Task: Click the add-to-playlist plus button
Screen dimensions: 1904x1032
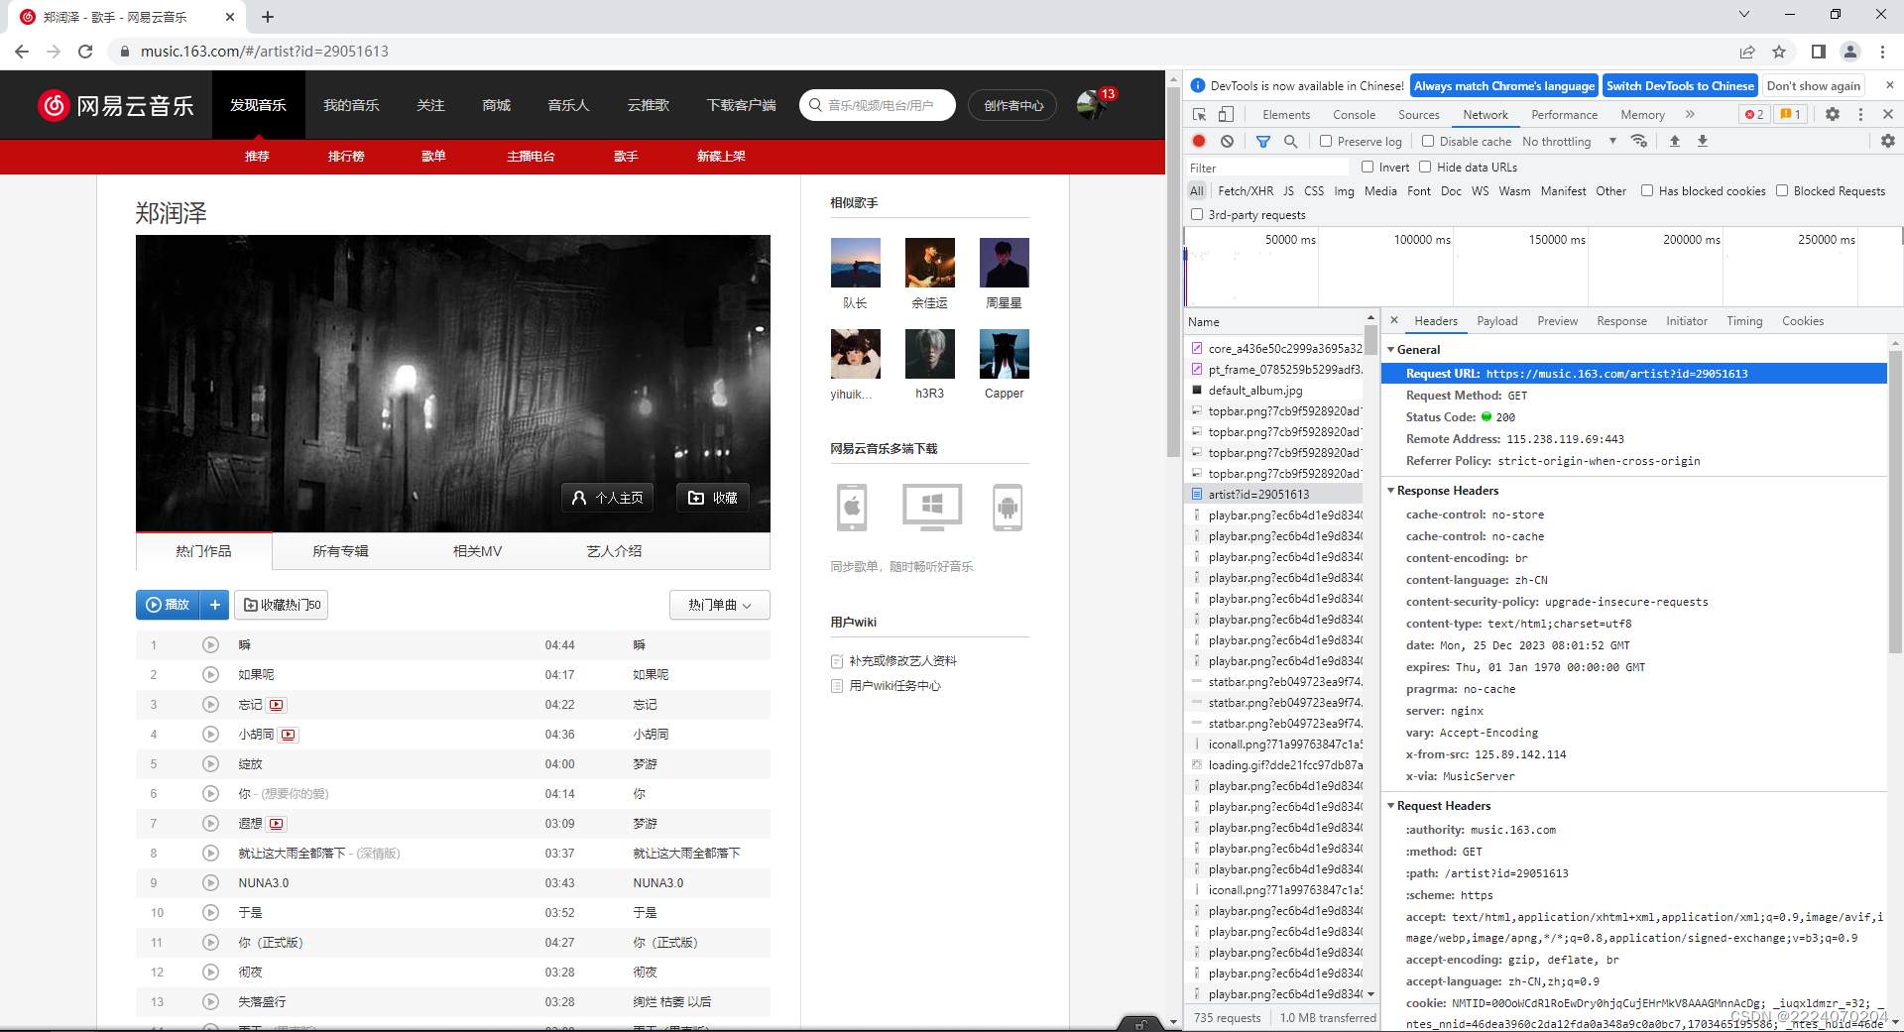Action: pos(214,605)
